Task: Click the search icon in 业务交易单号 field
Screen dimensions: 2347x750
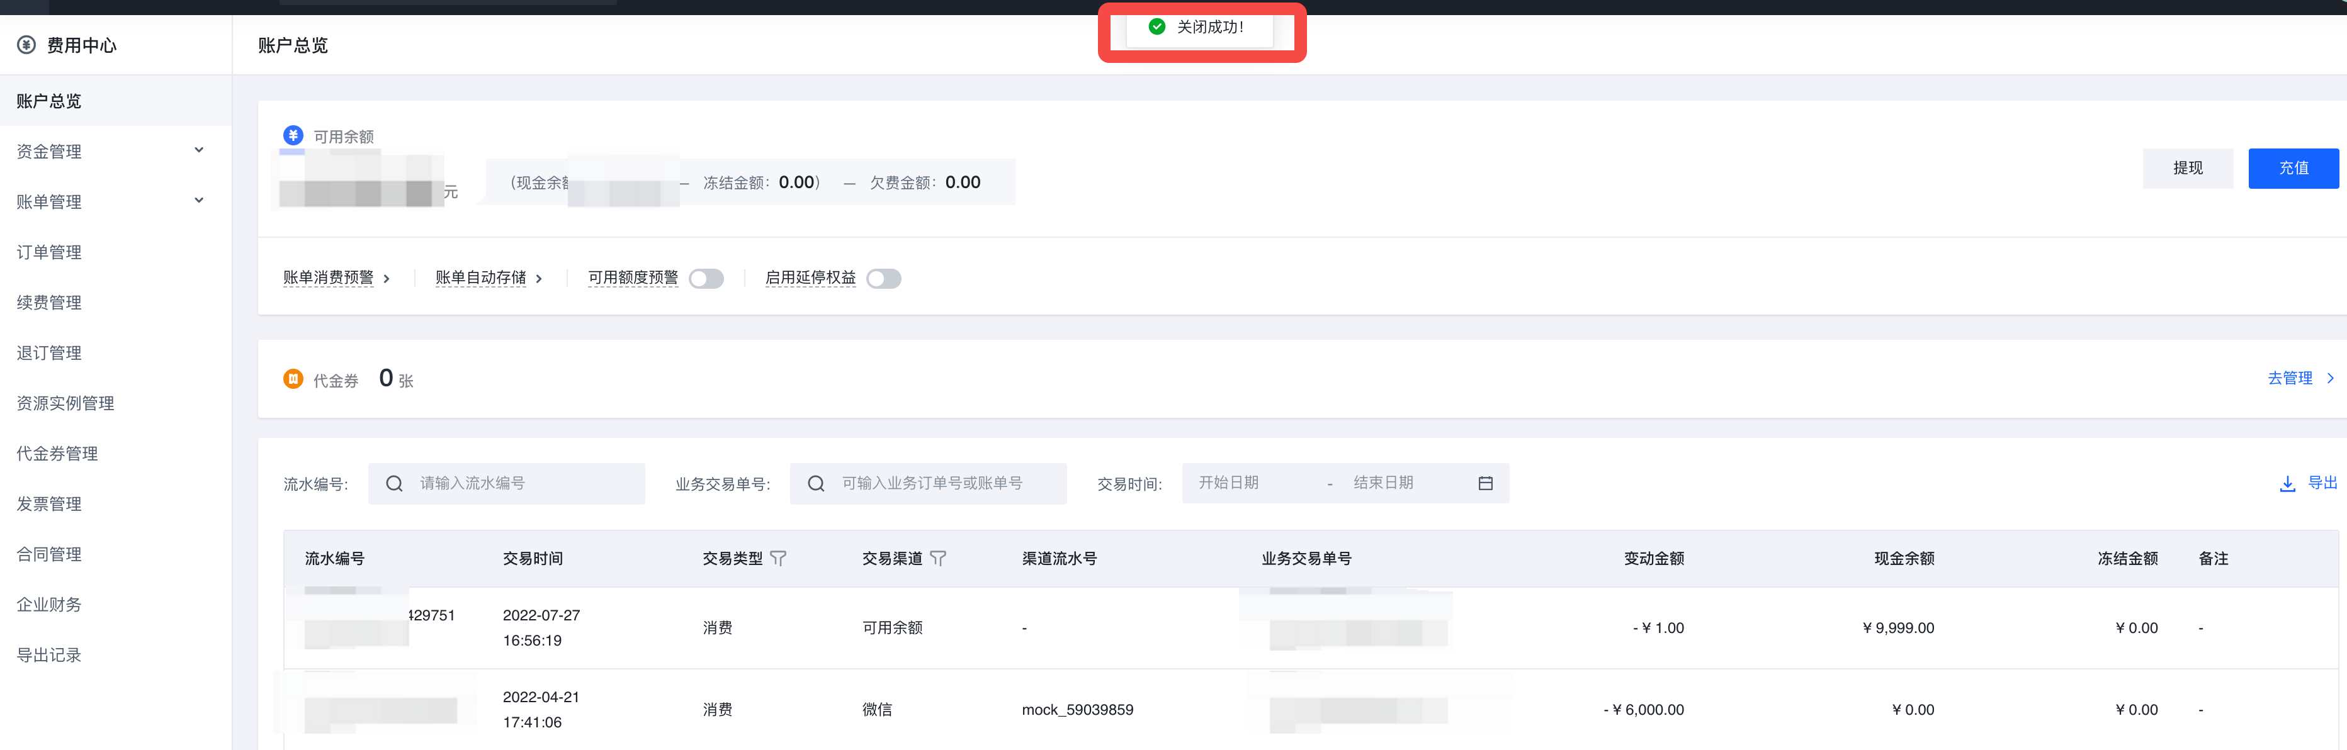Action: point(815,483)
